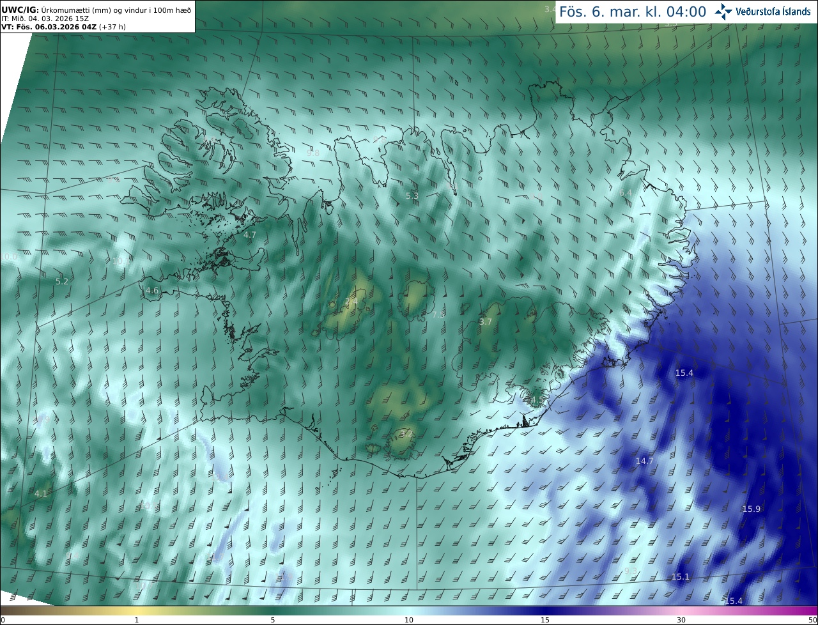
Task: Click the 15.9 value on the map
Action: pyautogui.click(x=751, y=509)
